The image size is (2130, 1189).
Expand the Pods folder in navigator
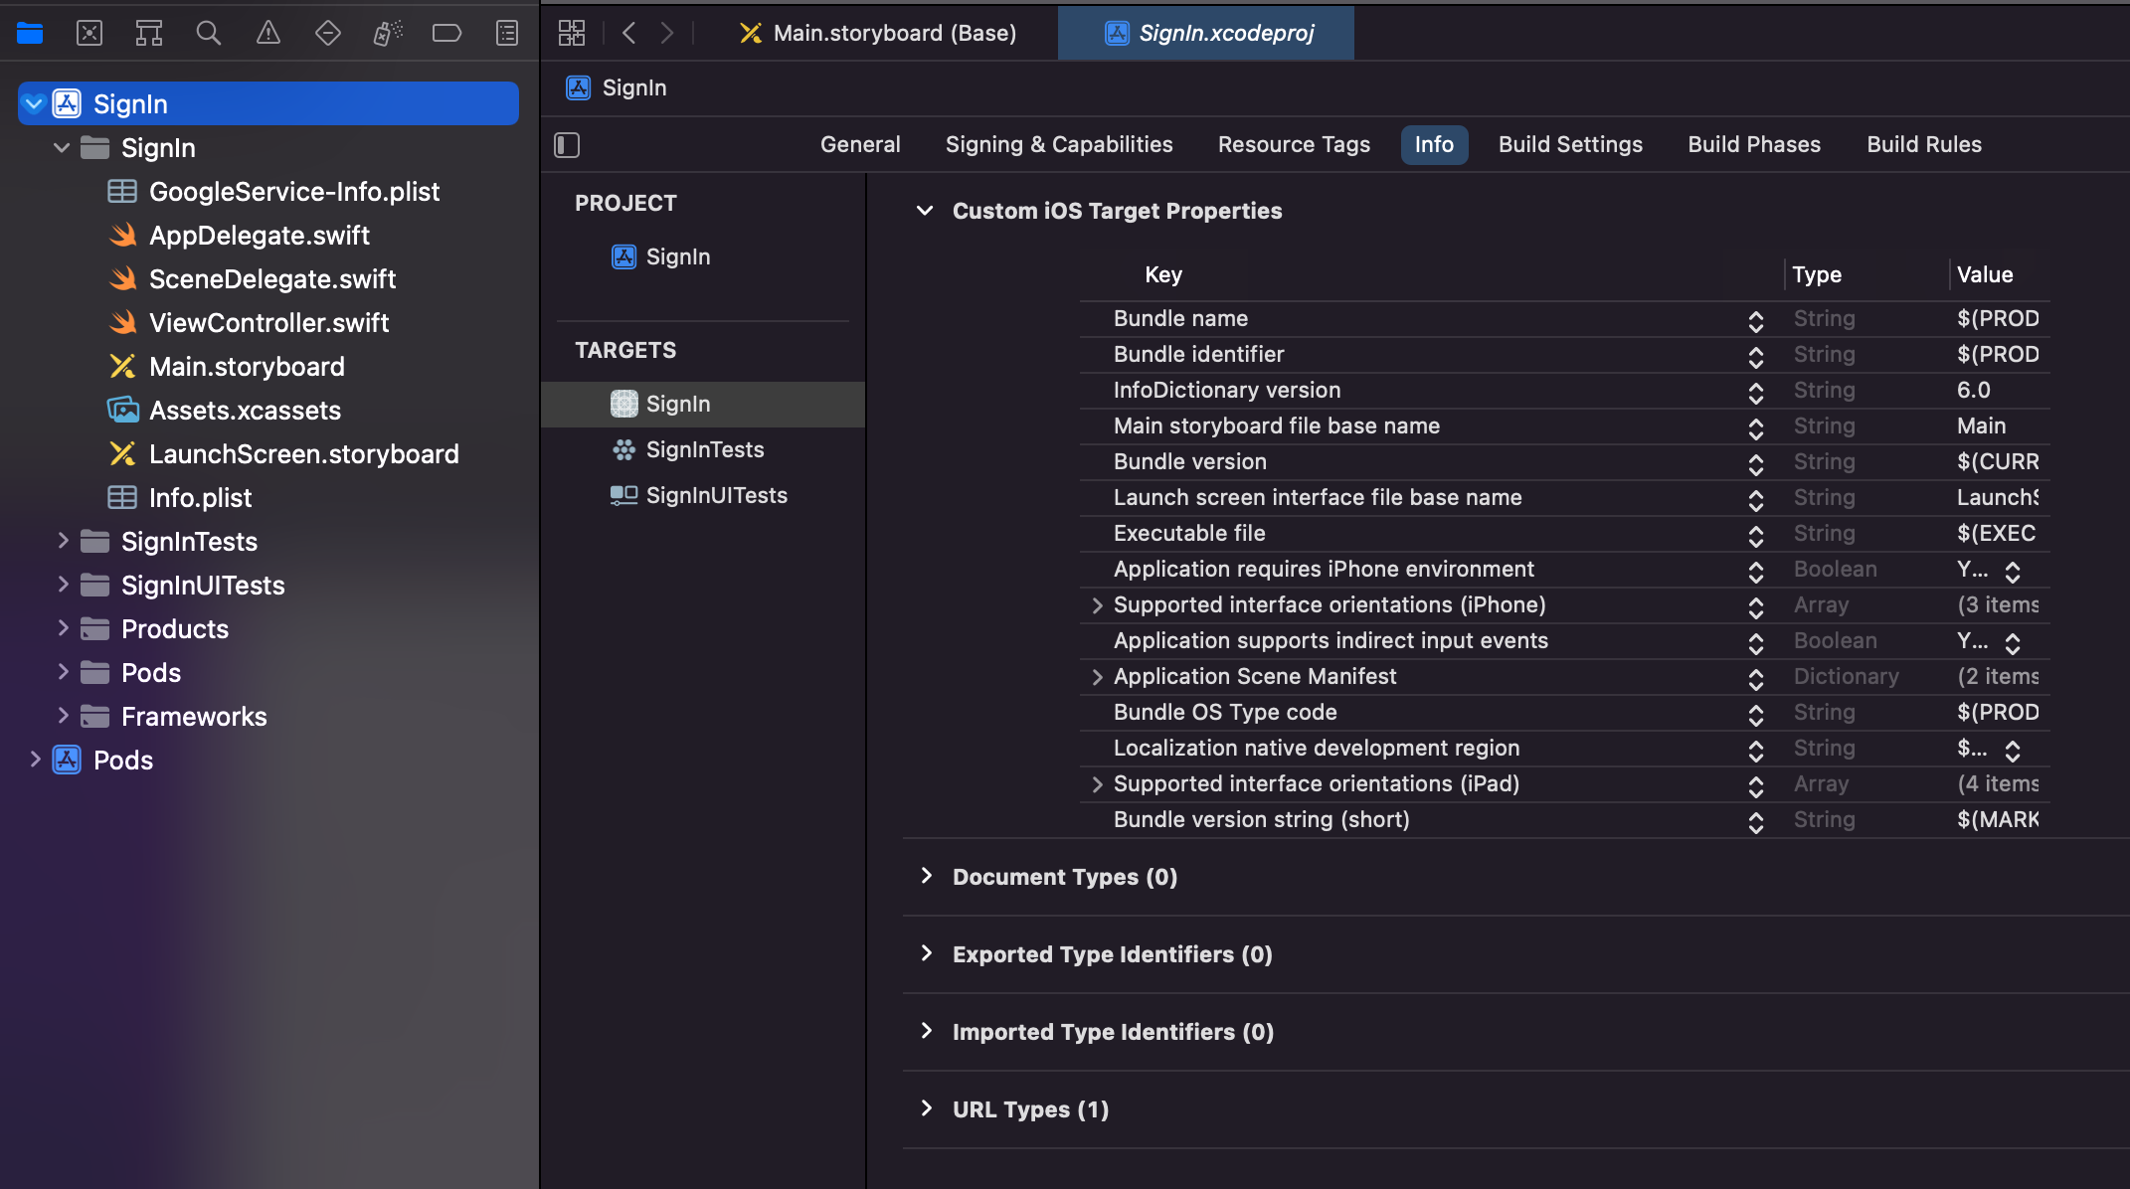pos(63,673)
